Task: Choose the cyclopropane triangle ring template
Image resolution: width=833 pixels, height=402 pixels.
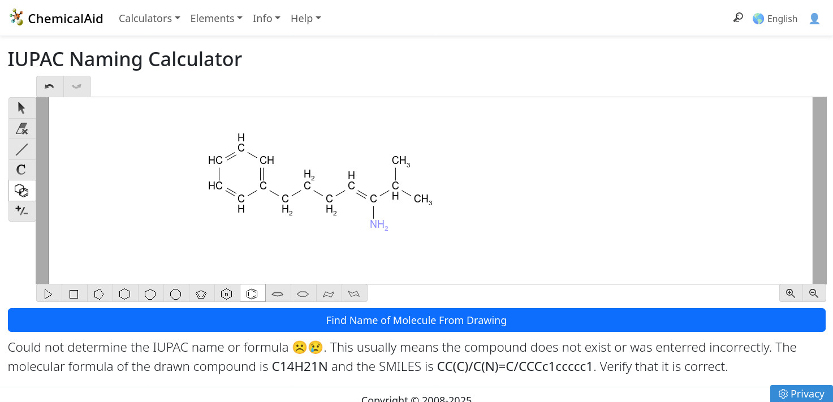Action: (x=49, y=294)
